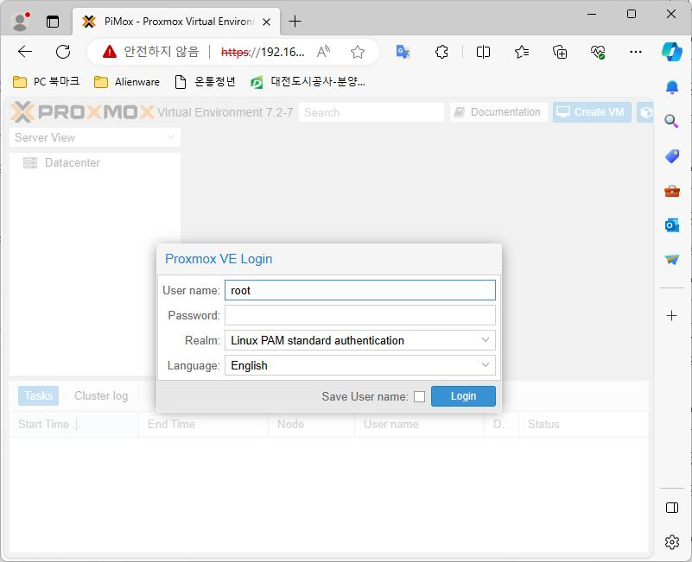Open Proxmox Documentation button
This screenshot has height=562, width=692.
tap(498, 112)
